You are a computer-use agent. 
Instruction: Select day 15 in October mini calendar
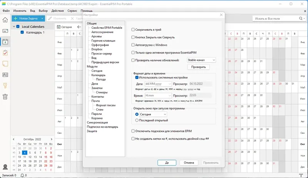tap(45, 157)
